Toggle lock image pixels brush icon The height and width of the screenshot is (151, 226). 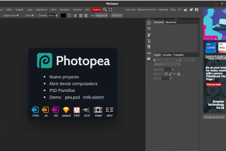pyautogui.click(x=170, y=74)
